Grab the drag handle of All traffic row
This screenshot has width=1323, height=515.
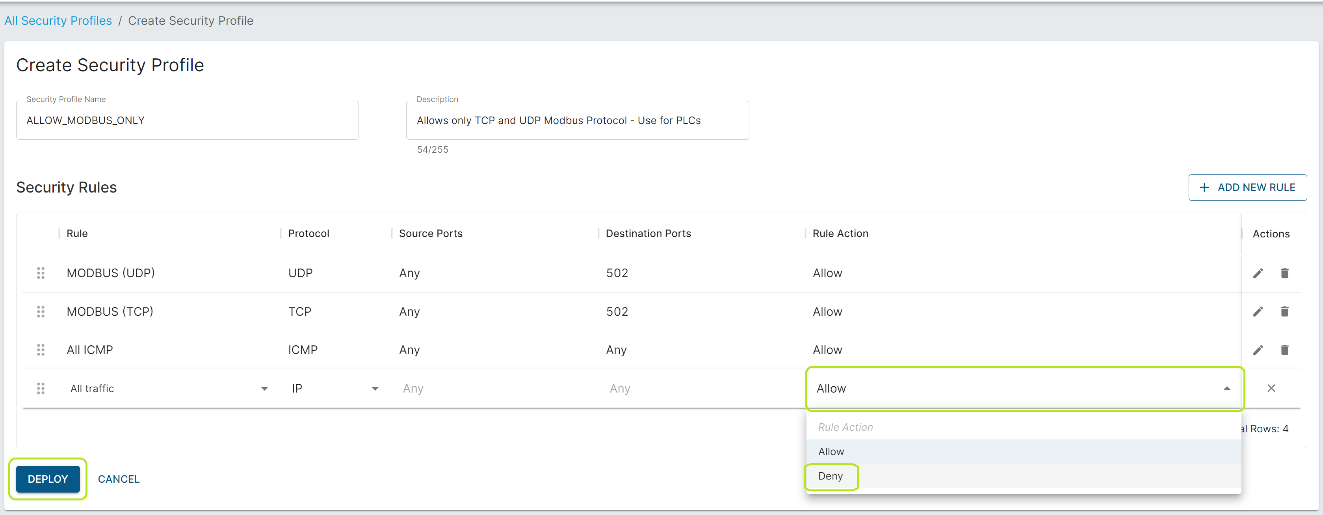41,389
